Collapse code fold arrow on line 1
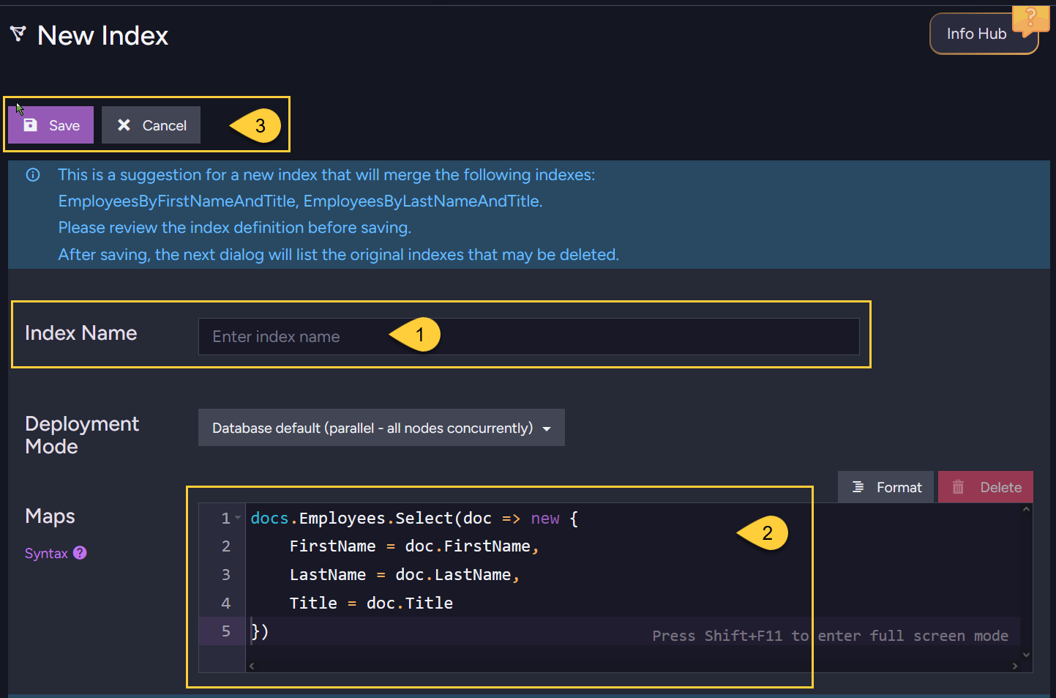 point(238,518)
